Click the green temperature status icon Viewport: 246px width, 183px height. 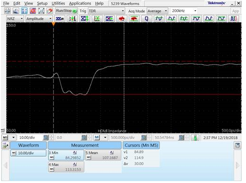tap(195, 138)
